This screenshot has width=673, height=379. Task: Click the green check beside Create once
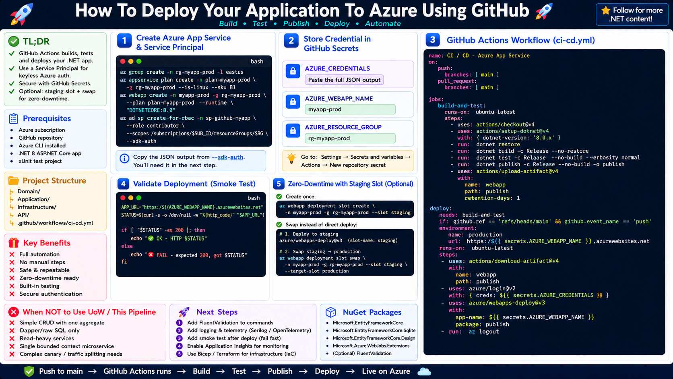(x=279, y=197)
